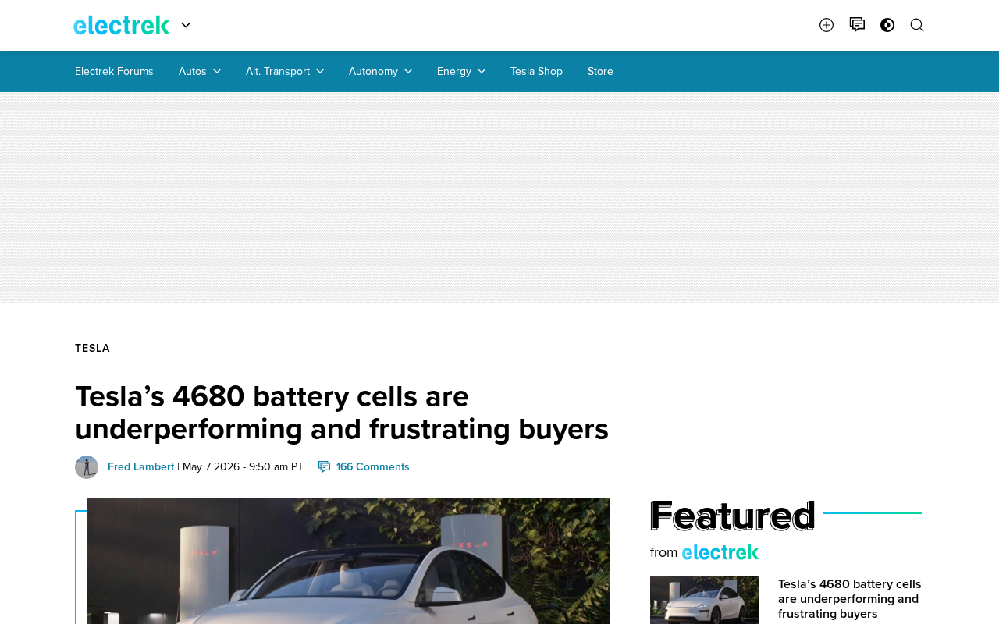Expand the site switcher chevron beside the Electrek logo
The height and width of the screenshot is (624, 999).
click(x=186, y=25)
